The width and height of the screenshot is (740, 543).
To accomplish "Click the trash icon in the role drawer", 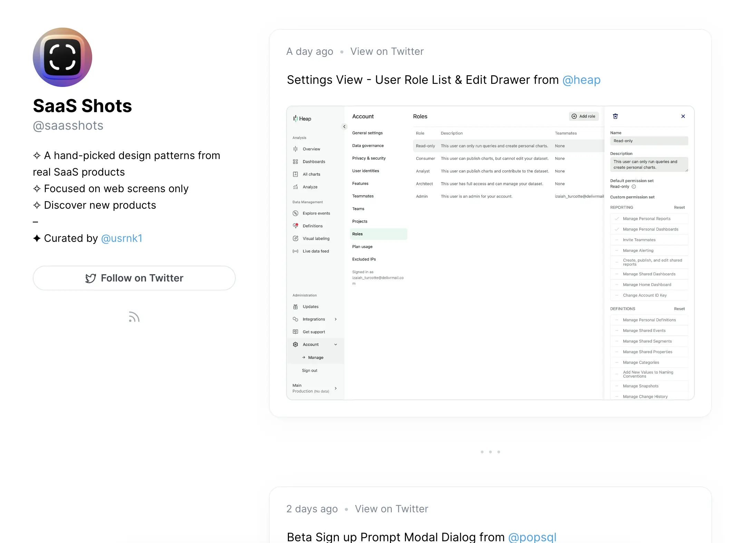I will coord(615,116).
